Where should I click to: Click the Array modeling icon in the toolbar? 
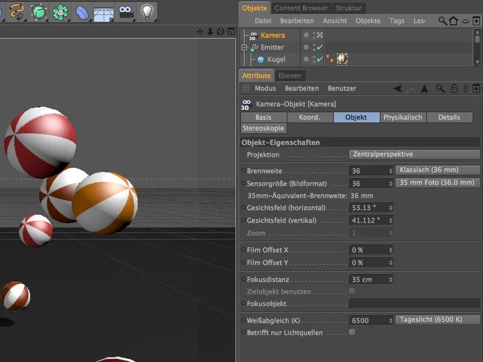(x=60, y=11)
